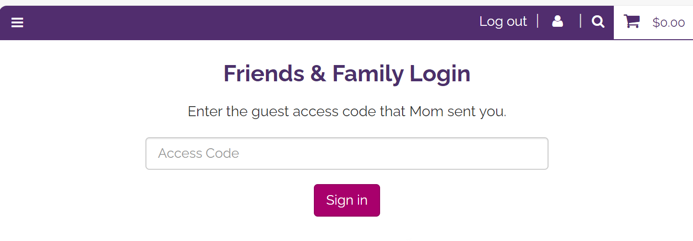
Task: Focus the Access Code input field
Action: [346, 153]
